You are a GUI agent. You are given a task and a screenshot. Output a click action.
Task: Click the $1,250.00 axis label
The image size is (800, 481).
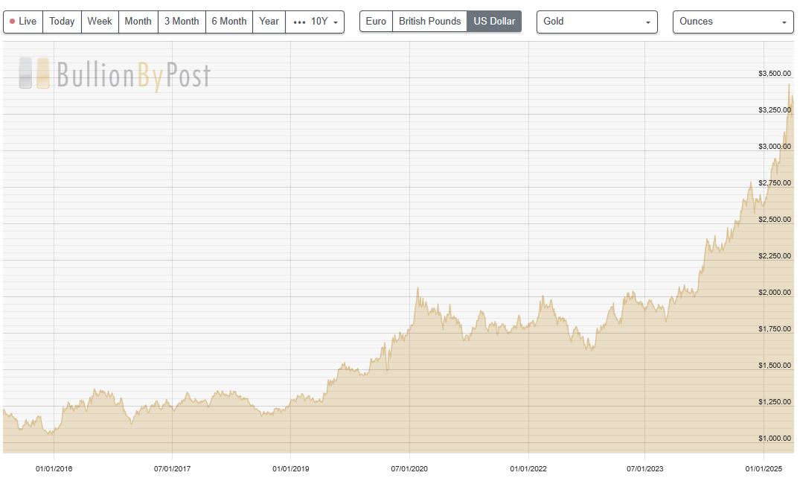[x=775, y=402]
